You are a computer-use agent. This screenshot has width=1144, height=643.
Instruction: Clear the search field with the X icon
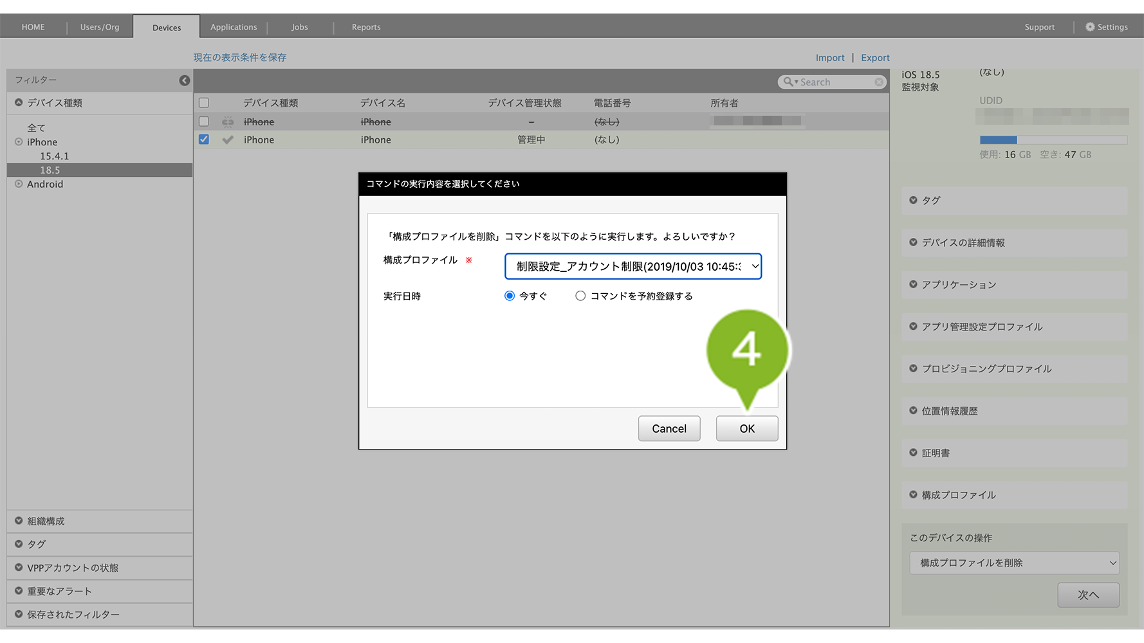pyautogui.click(x=879, y=82)
